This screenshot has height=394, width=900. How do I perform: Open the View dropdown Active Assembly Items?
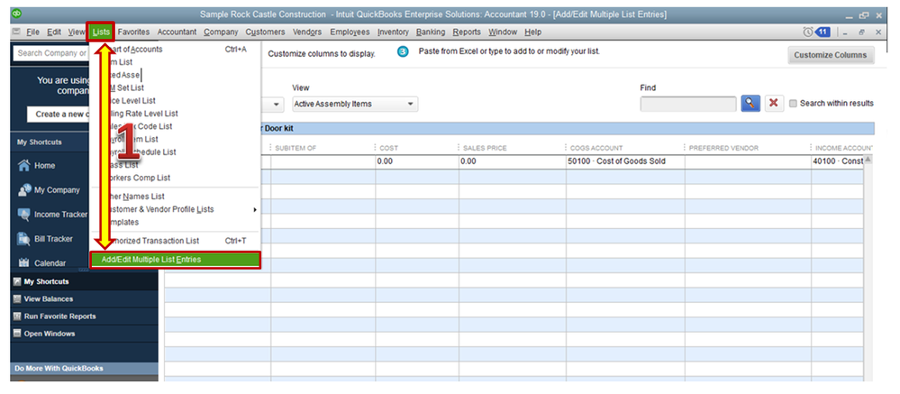point(355,104)
